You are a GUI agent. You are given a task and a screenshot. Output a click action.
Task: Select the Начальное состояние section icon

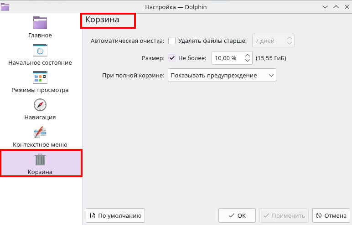point(40,50)
